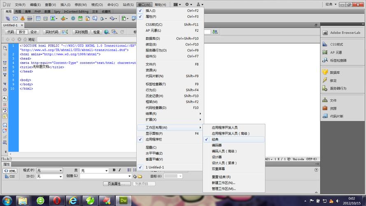Toggle bold in the Properties panel
Viewport: 366px width, 206px height.
click(114, 170)
